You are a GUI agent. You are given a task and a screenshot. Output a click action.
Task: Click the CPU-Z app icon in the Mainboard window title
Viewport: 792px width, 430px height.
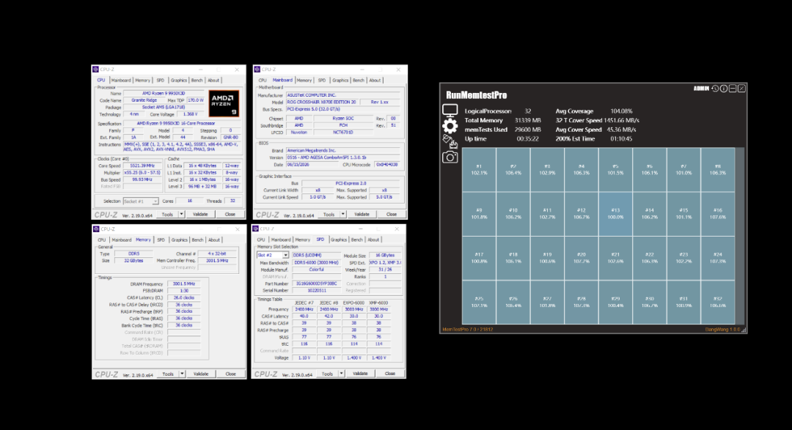click(257, 69)
